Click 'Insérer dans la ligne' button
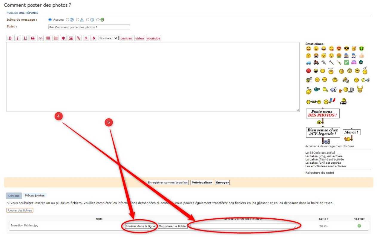This screenshot has height=239, width=377. (140, 226)
